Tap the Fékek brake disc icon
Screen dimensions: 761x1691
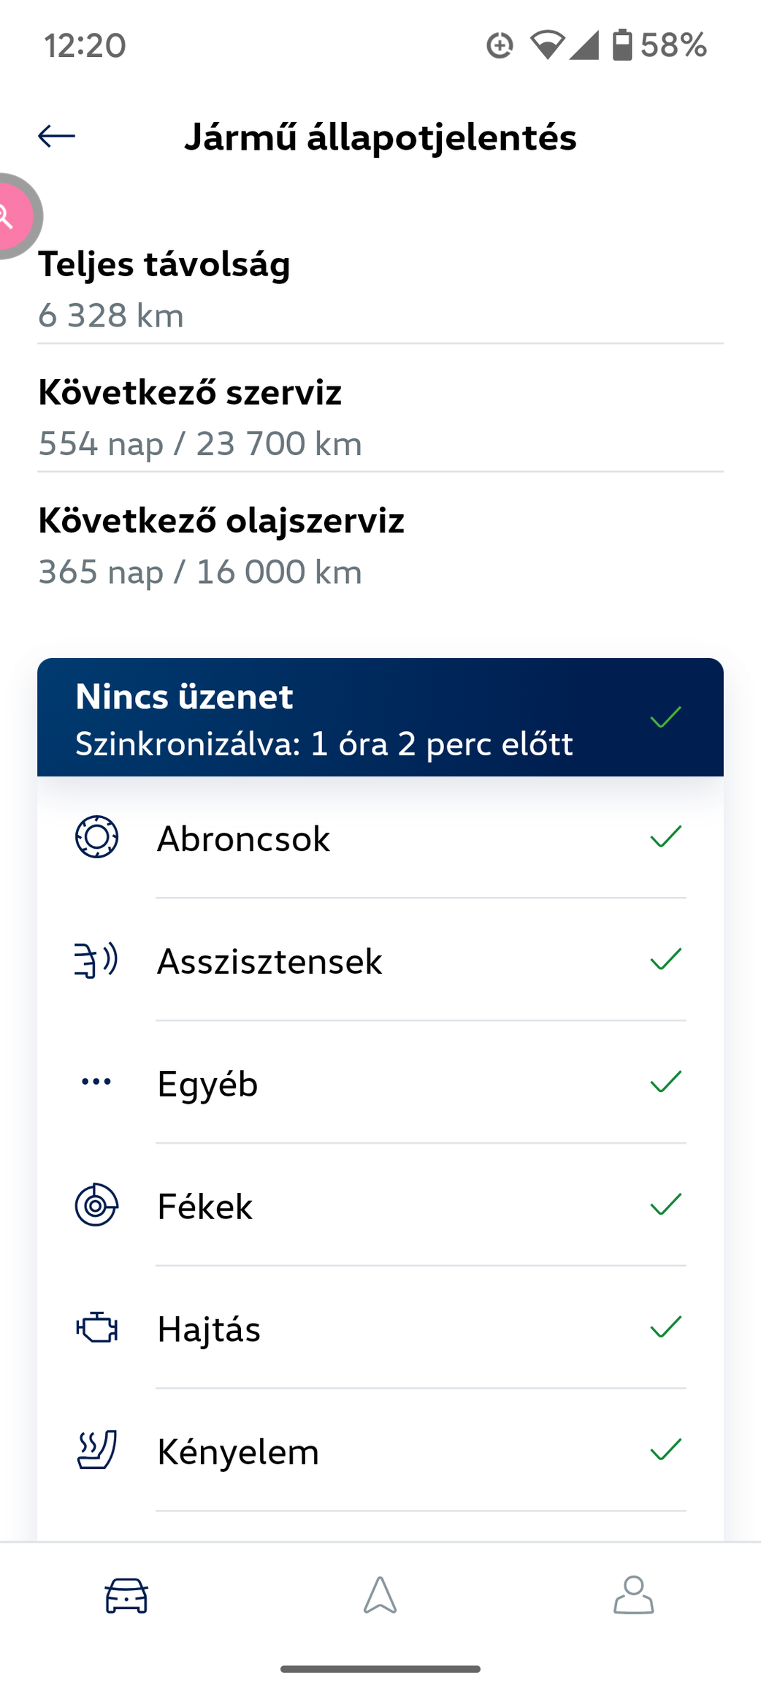[x=96, y=1205]
